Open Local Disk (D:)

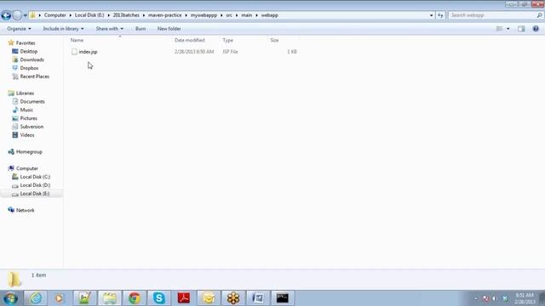[35, 185]
